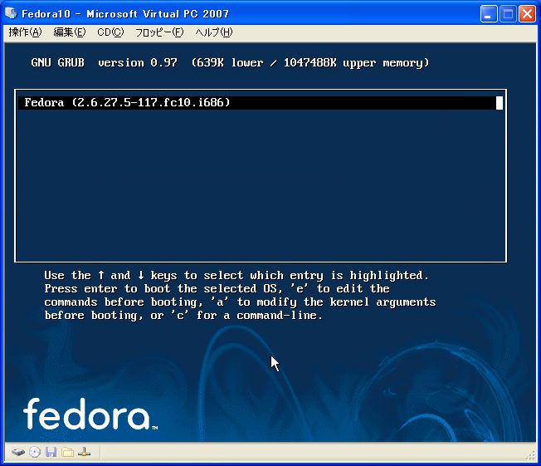Click the Fedora logo in the boot screen
541x466 pixels.
click(90, 414)
